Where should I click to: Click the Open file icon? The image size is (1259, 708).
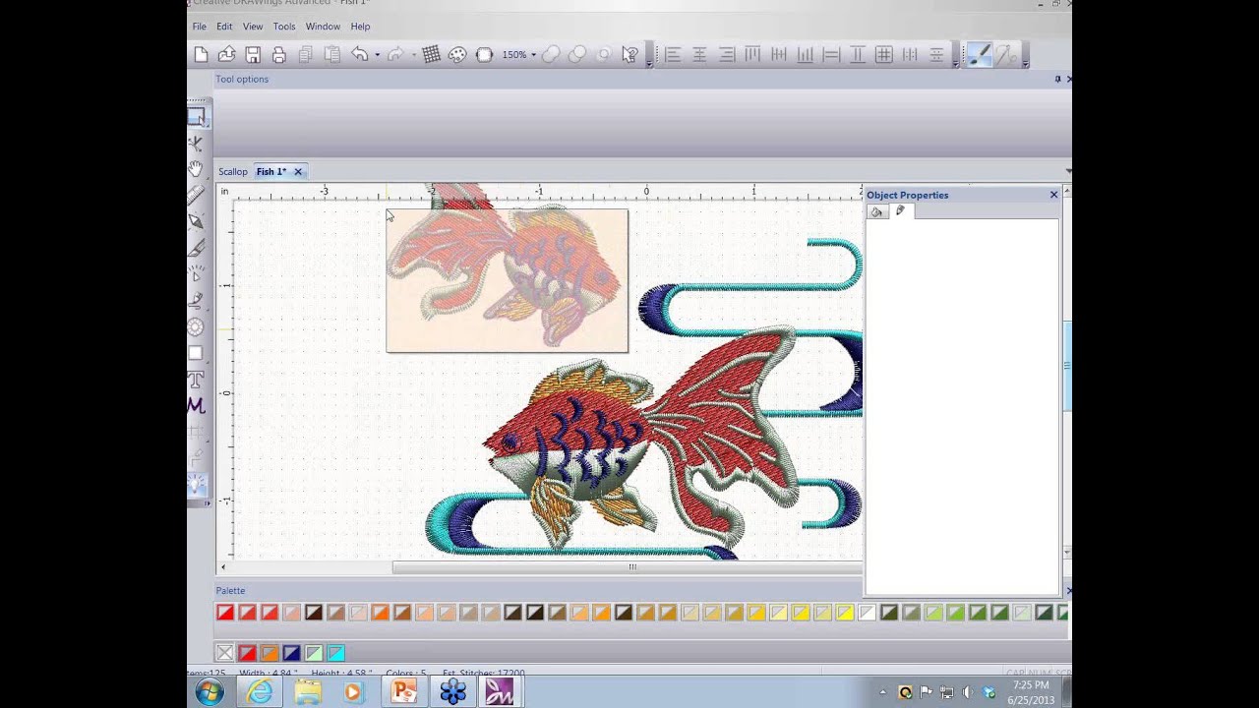[226, 55]
